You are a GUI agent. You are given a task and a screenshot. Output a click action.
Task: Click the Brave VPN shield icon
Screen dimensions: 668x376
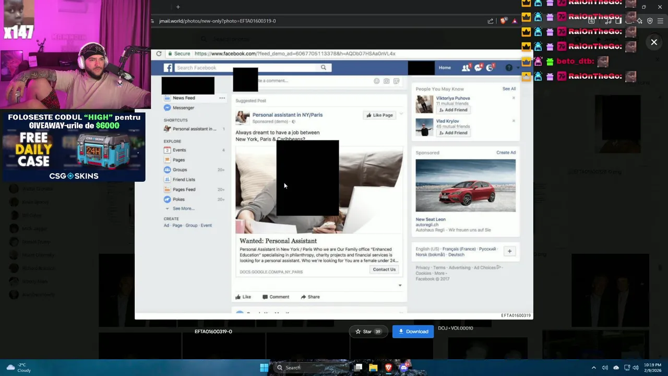[650, 21]
